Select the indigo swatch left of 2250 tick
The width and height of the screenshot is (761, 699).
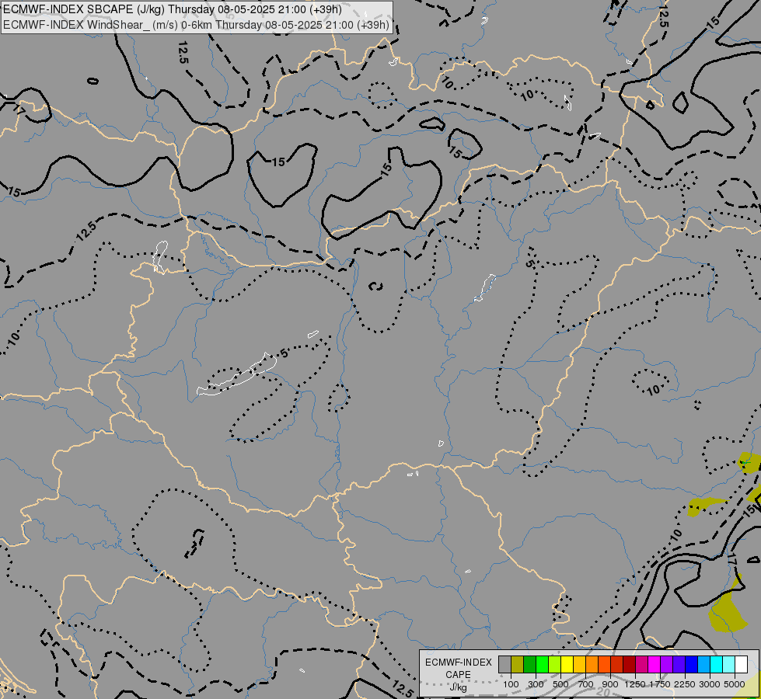(x=679, y=665)
